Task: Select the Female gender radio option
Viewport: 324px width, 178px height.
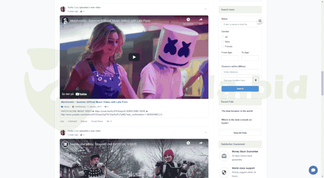Action: tap(223, 47)
